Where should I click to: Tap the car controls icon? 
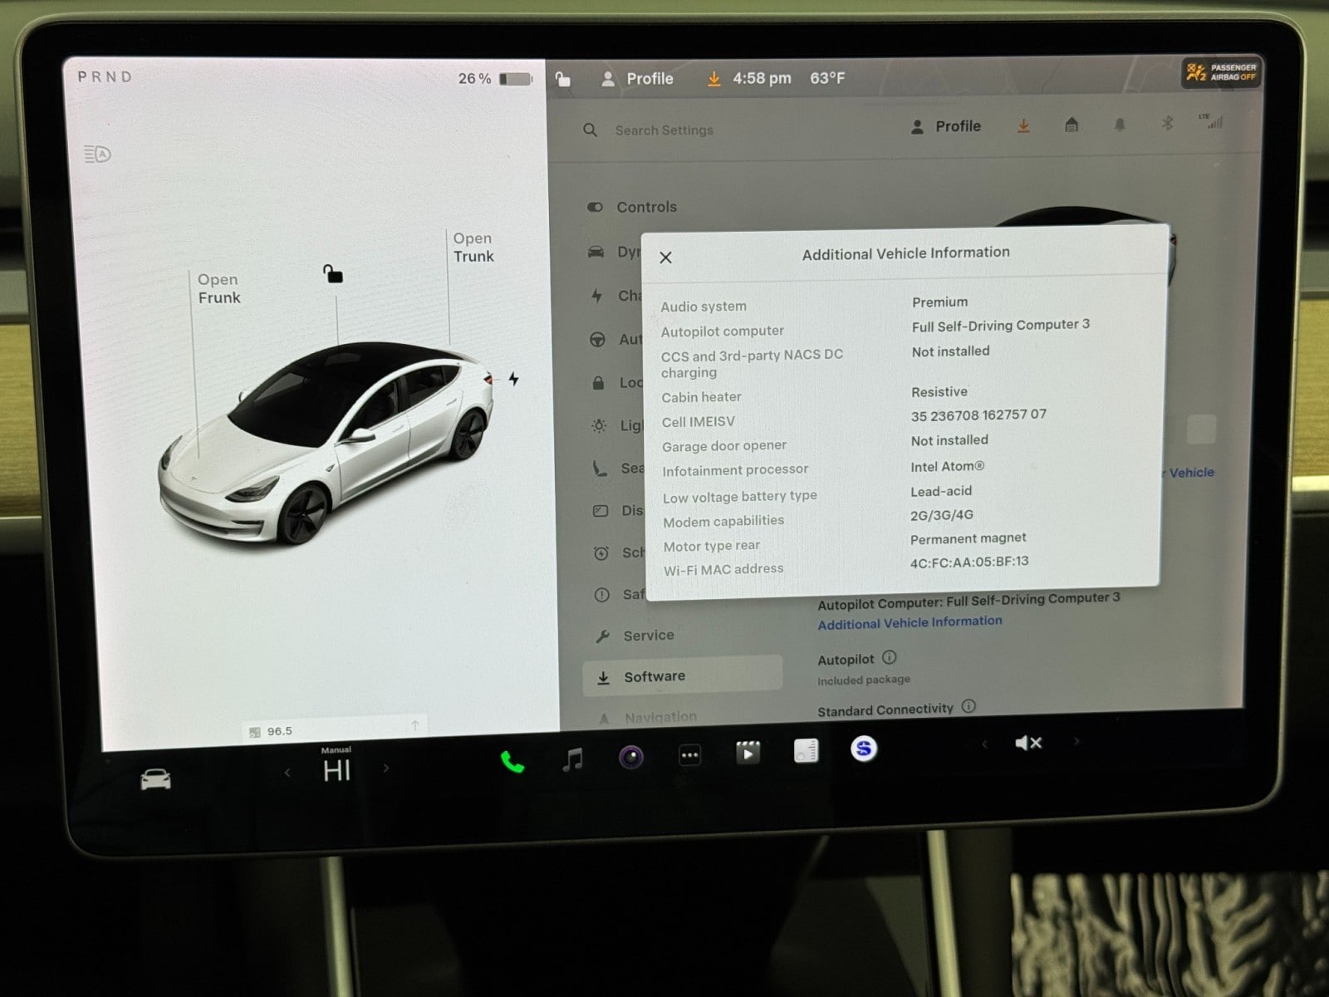(155, 779)
